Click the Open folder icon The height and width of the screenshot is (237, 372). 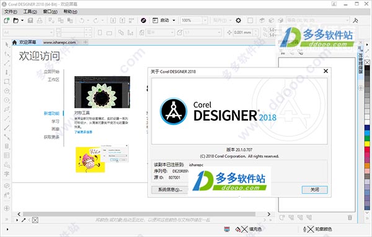15,20
